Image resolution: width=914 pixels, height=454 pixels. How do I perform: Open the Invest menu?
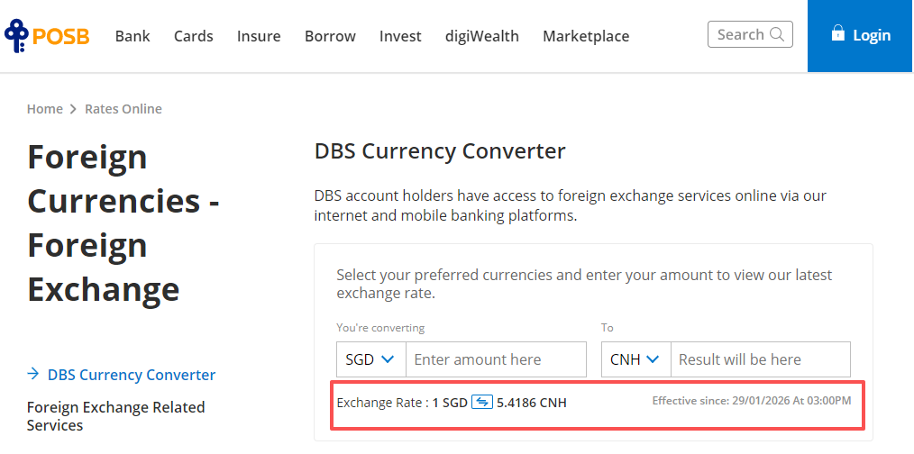click(x=400, y=36)
